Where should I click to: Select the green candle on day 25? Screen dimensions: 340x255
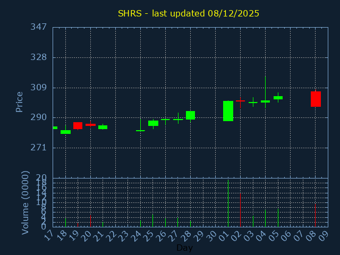tap(153, 123)
